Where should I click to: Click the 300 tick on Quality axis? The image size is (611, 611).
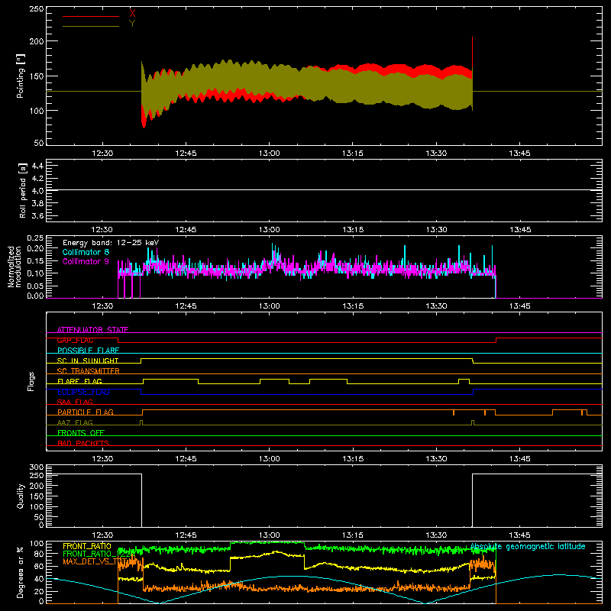(x=37, y=467)
